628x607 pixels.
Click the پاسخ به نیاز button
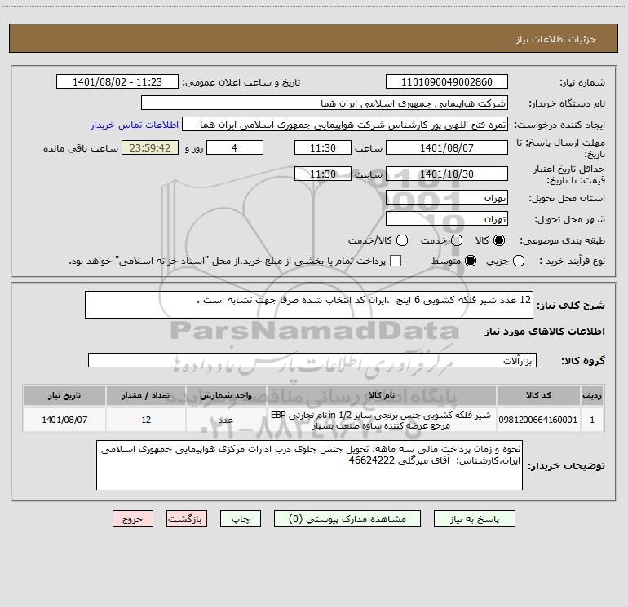point(475,519)
